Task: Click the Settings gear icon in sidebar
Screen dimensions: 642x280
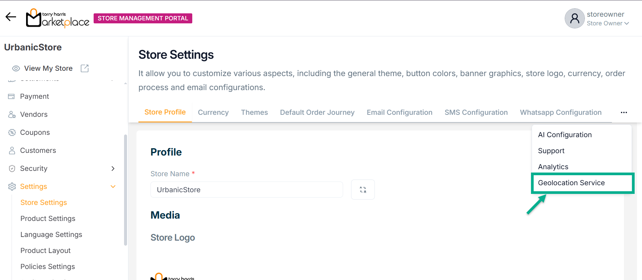Action: point(12,187)
